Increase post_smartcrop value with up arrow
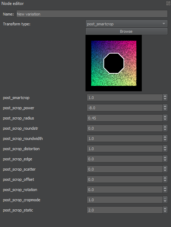171x227 pixels. click(x=165, y=96)
